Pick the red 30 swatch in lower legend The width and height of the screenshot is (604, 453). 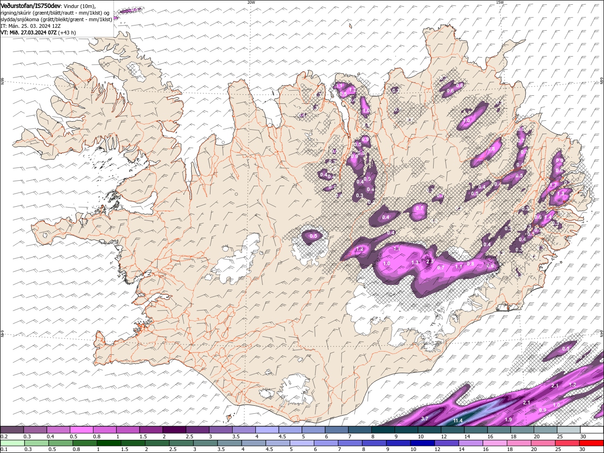[x=592, y=443]
